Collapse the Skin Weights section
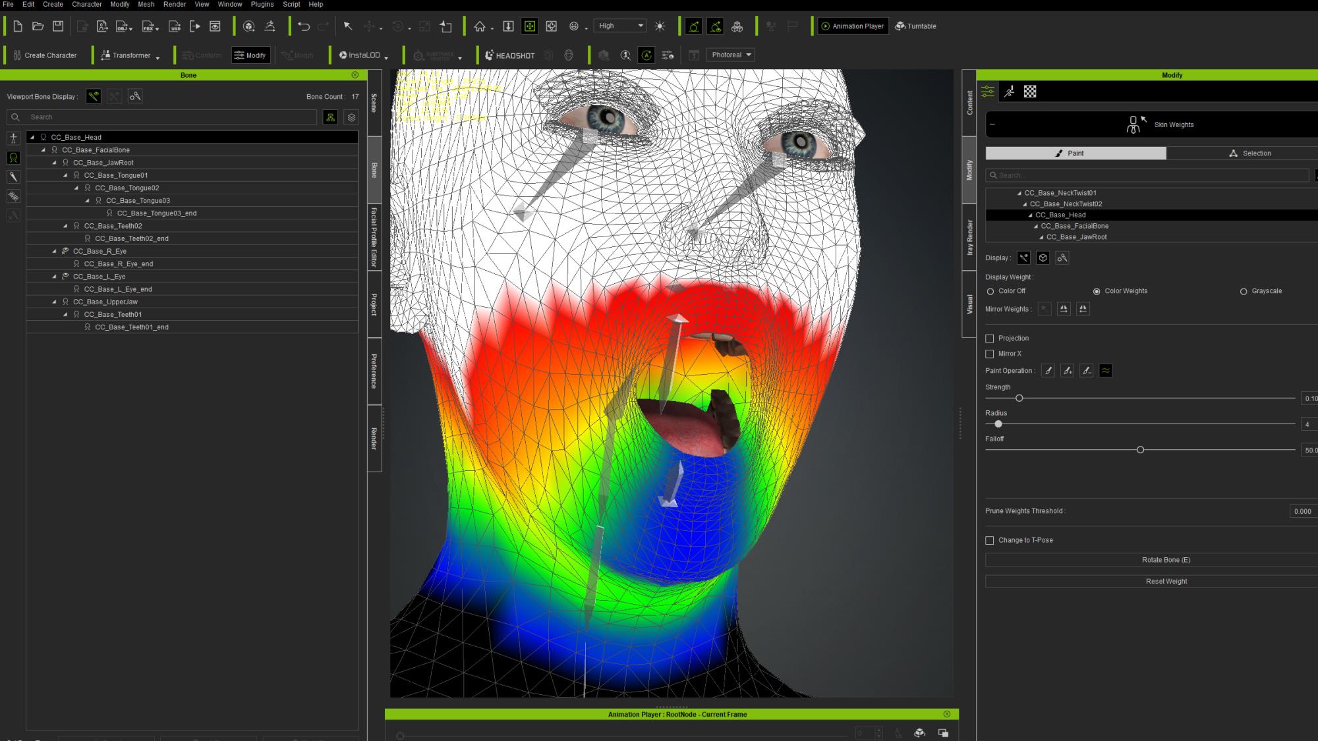The height and width of the screenshot is (741, 1318). tap(992, 124)
